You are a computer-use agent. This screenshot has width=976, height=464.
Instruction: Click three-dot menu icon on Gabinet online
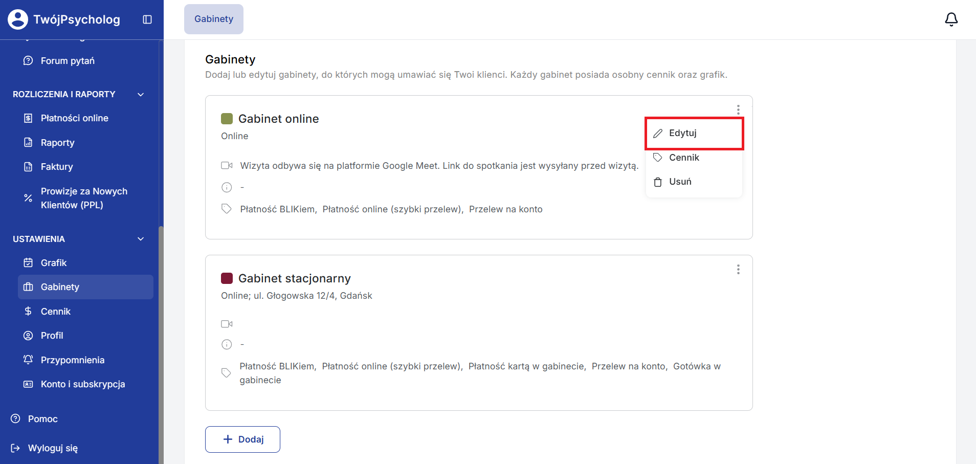pos(738,110)
